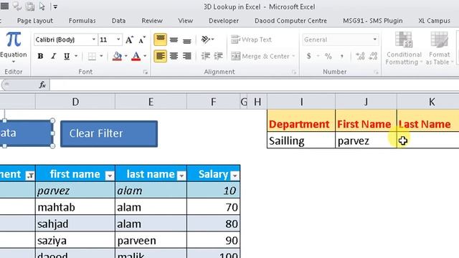Center text horizontally

174,56
